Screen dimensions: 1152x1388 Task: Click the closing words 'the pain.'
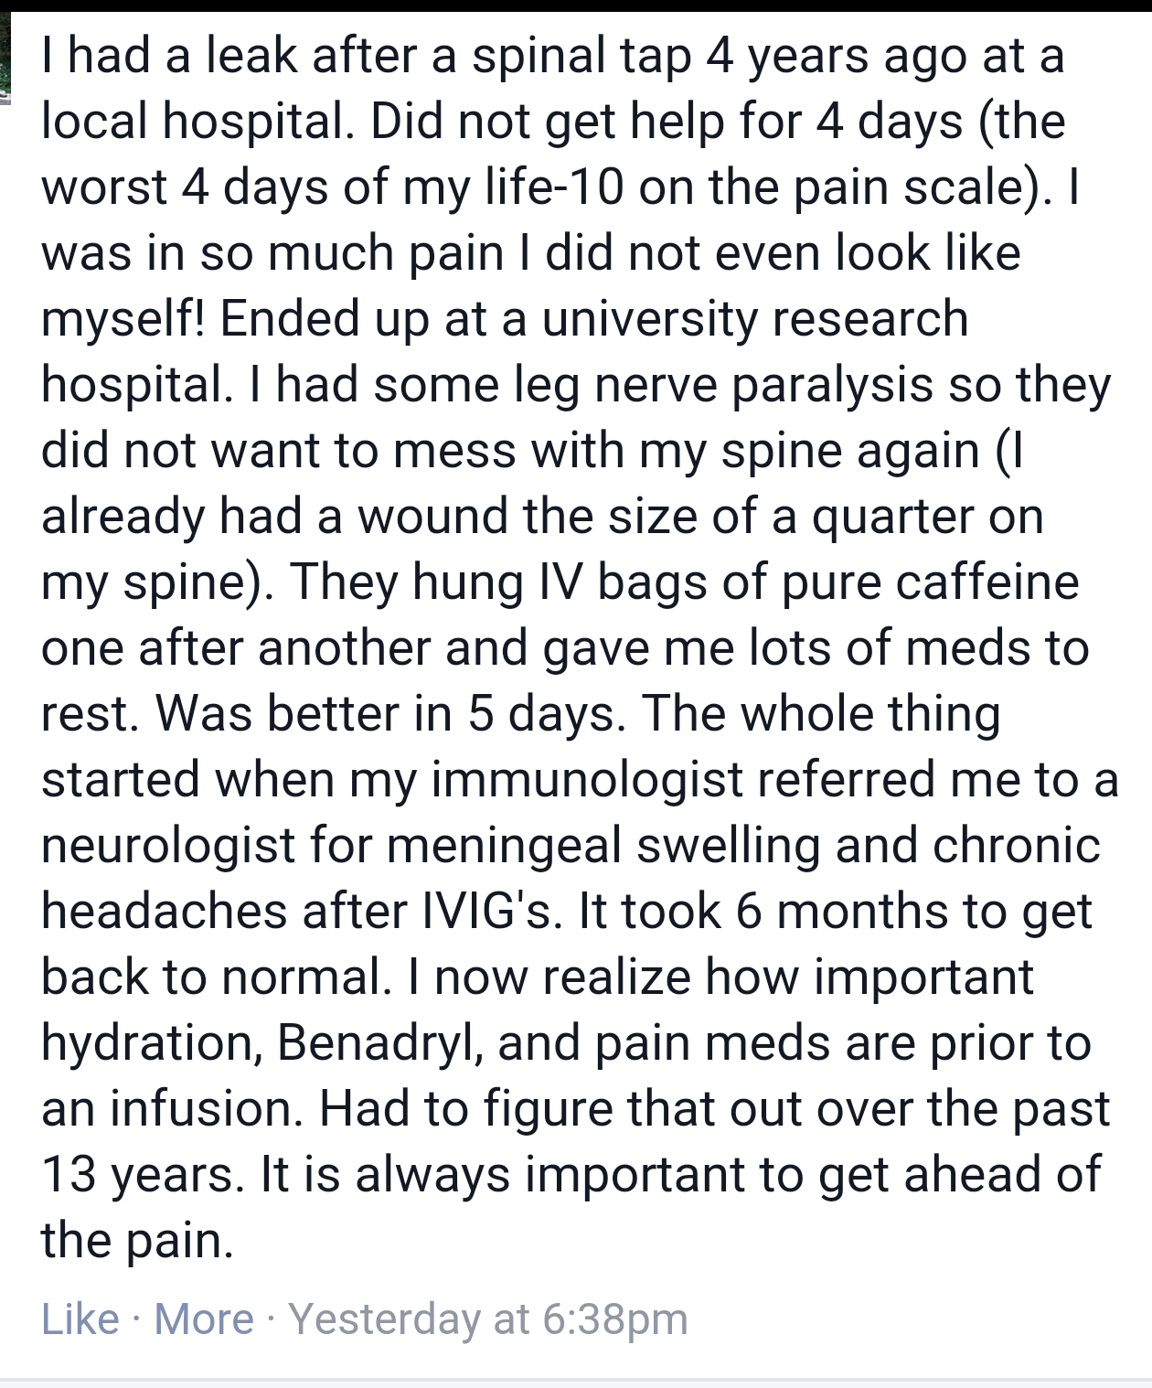(137, 1242)
